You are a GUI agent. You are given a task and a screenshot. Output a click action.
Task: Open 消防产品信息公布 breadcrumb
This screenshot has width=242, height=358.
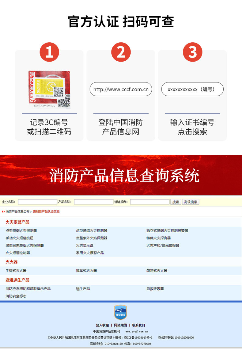click(17, 211)
